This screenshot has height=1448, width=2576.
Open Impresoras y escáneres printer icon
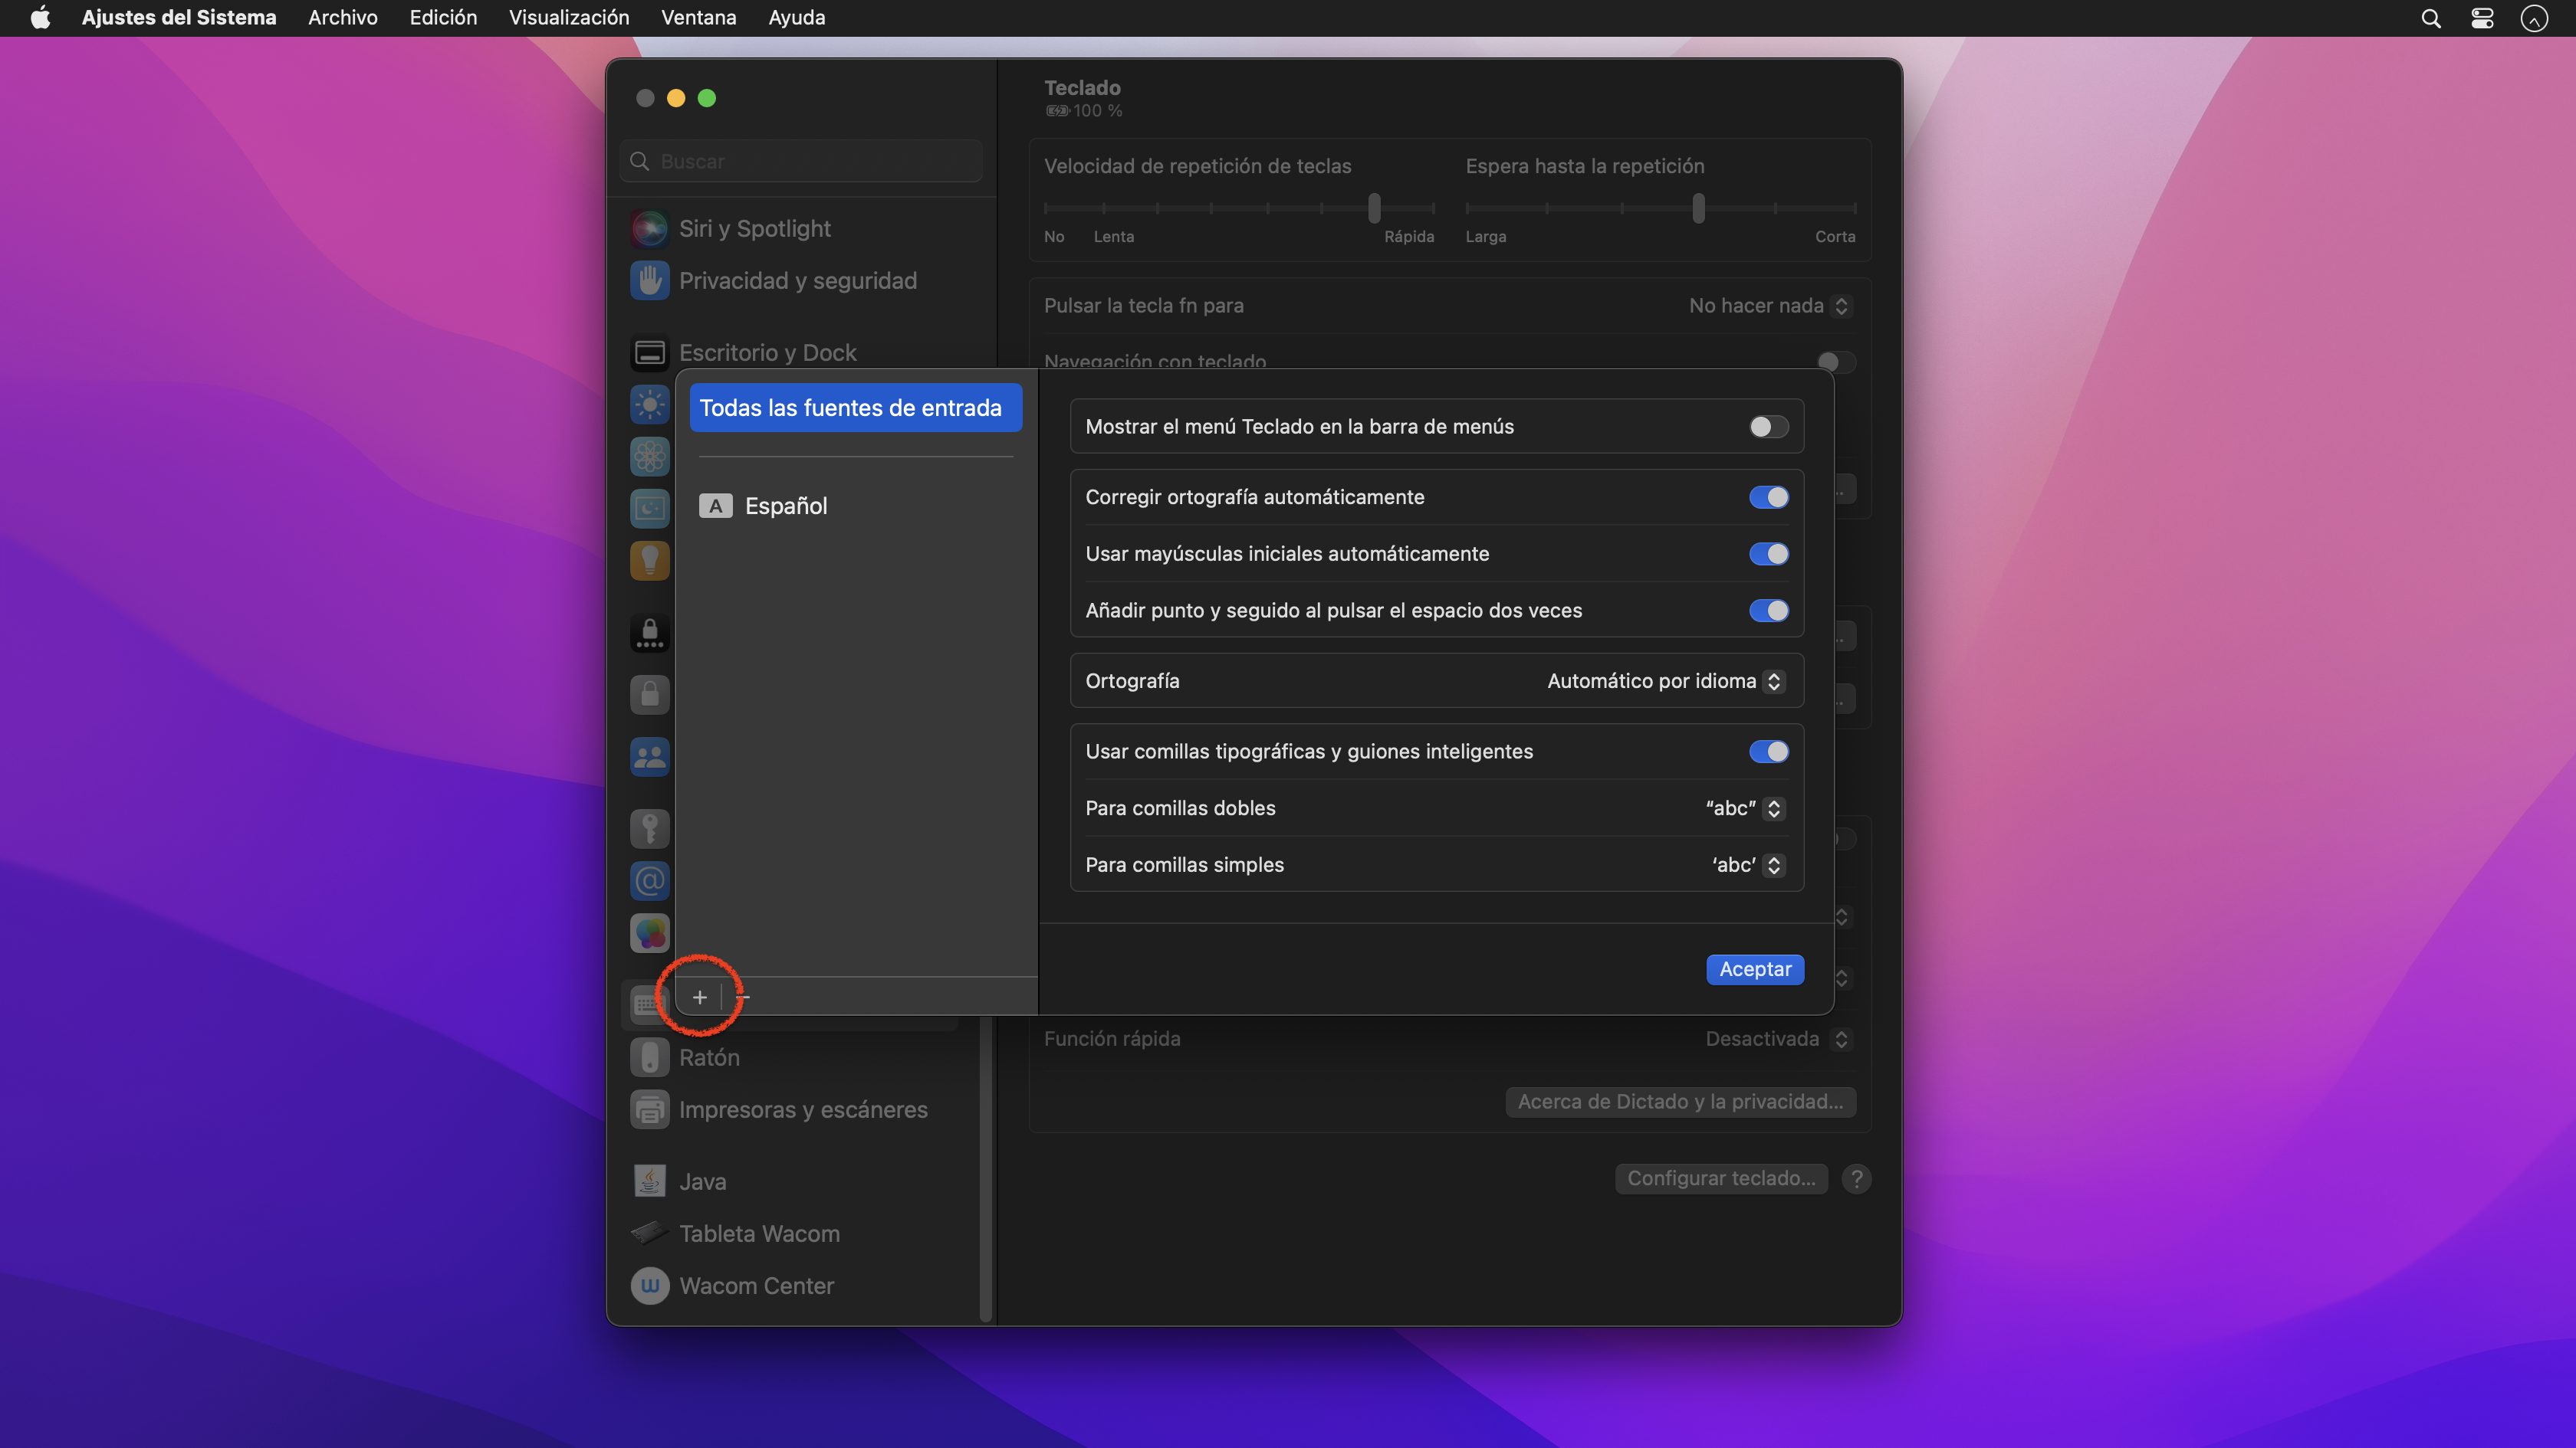coord(649,1109)
